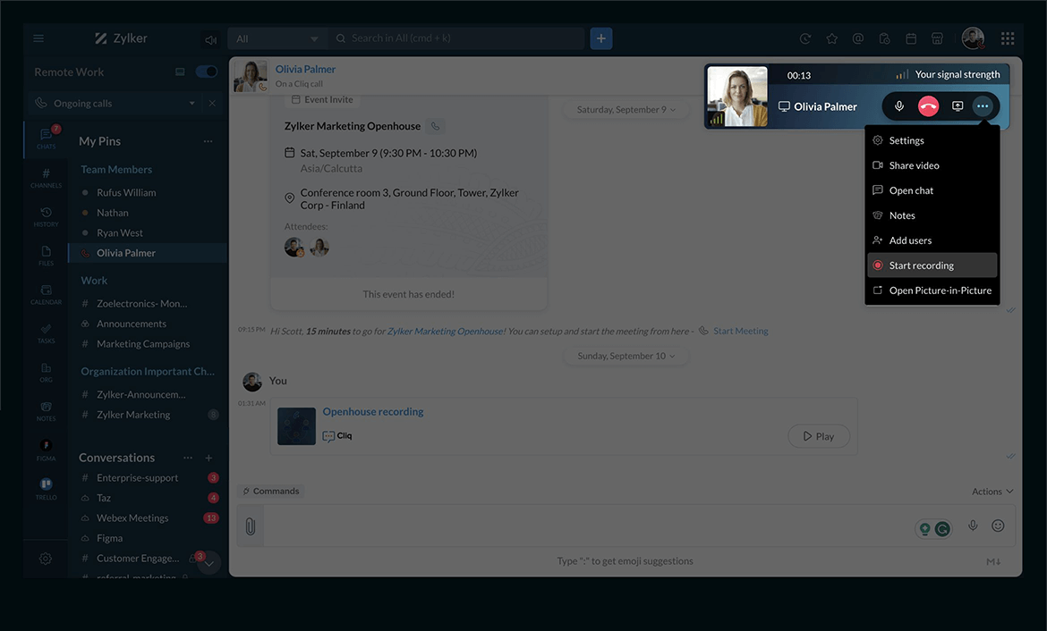Click the three-dot more options button in call
Image resolution: width=1047 pixels, height=631 pixels.
coord(983,106)
